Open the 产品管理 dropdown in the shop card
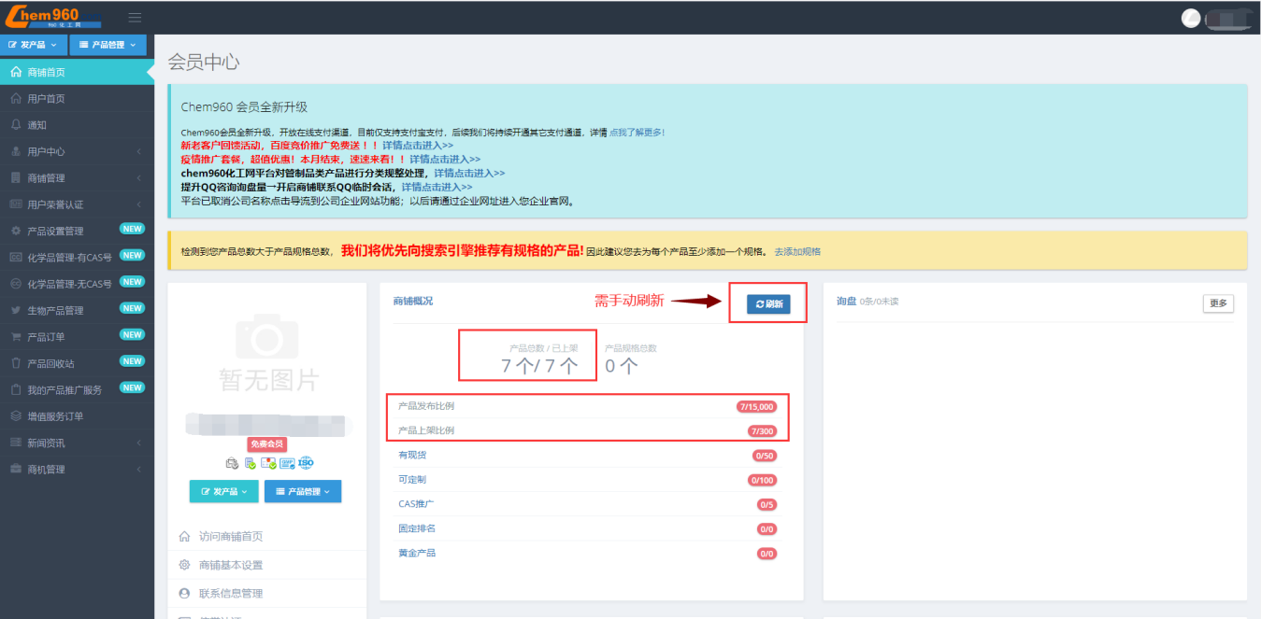Image resolution: width=1261 pixels, height=619 pixels. click(303, 491)
